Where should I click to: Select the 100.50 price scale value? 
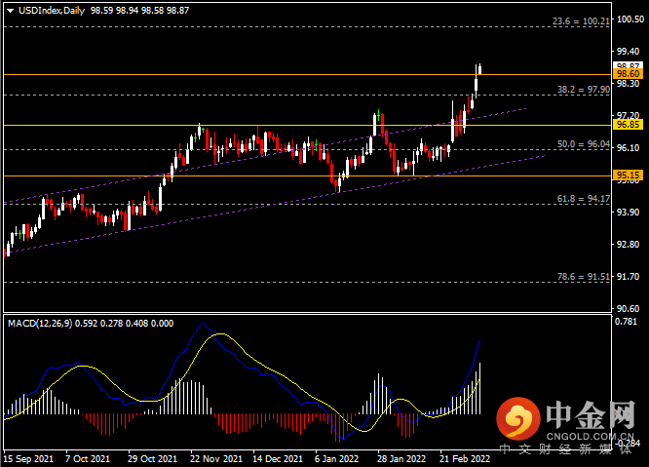point(630,19)
